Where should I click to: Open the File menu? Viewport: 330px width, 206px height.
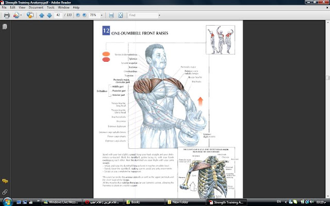tap(4, 7)
